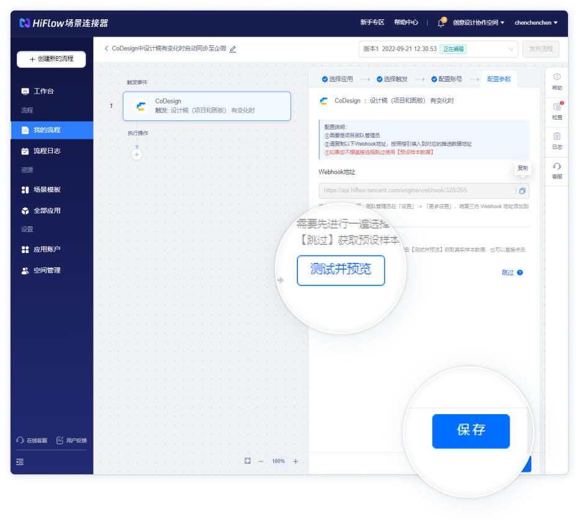This screenshot has width=581, height=532.
Task: Click the 正在编辑 status tag
Action: 453,49
